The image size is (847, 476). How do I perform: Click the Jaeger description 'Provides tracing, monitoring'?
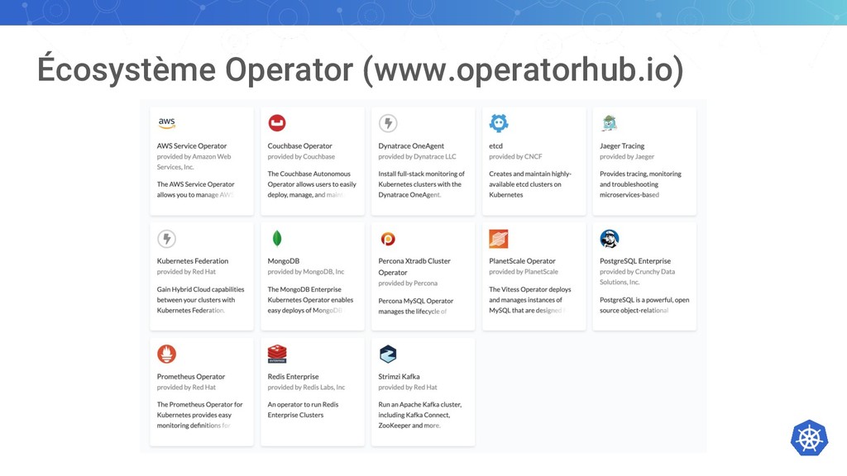pos(640,184)
